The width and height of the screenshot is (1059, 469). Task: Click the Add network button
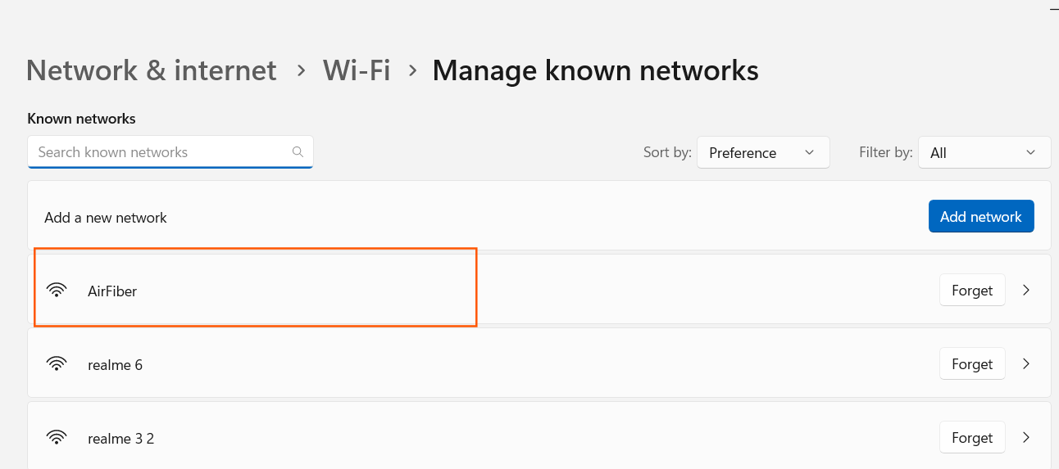click(981, 216)
